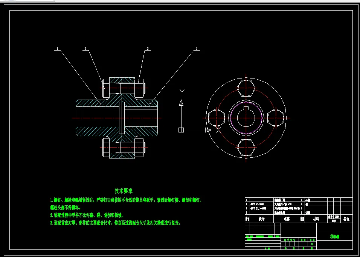This screenshot has height=257, width=360.
Task: Select the left hex bolt in end view
Action: [x=216, y=118]
